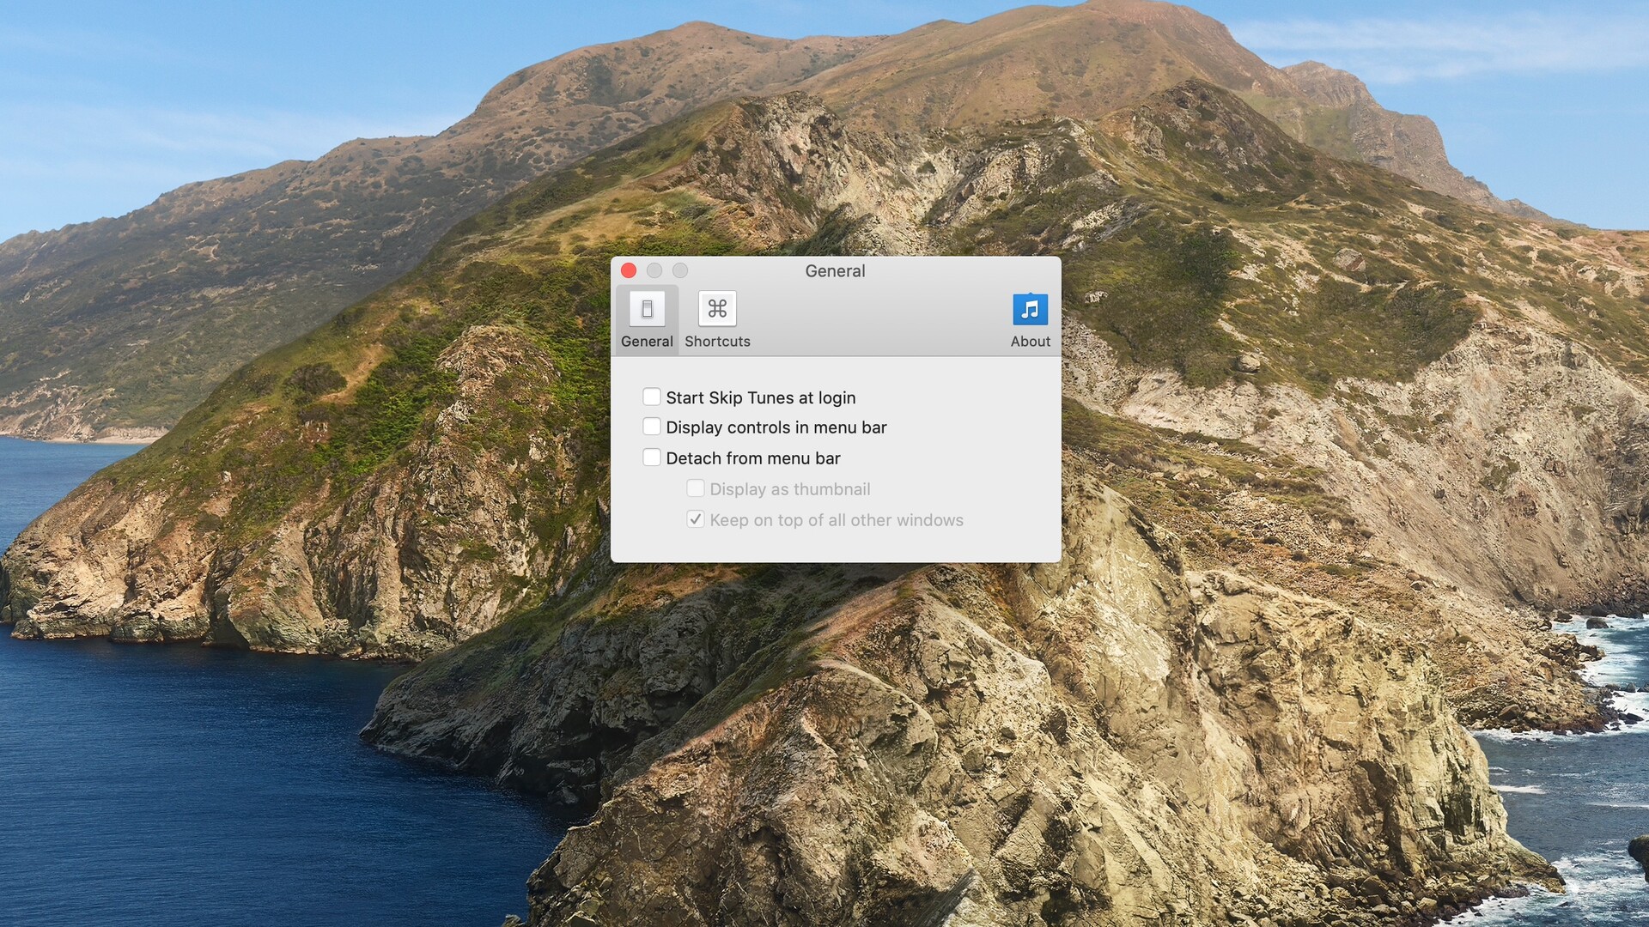
Task: Click the yellow minimize window button
Action: click(654, 270)
